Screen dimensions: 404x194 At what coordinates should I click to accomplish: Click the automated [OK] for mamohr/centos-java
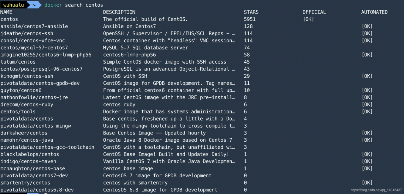[x=367, y=140]
